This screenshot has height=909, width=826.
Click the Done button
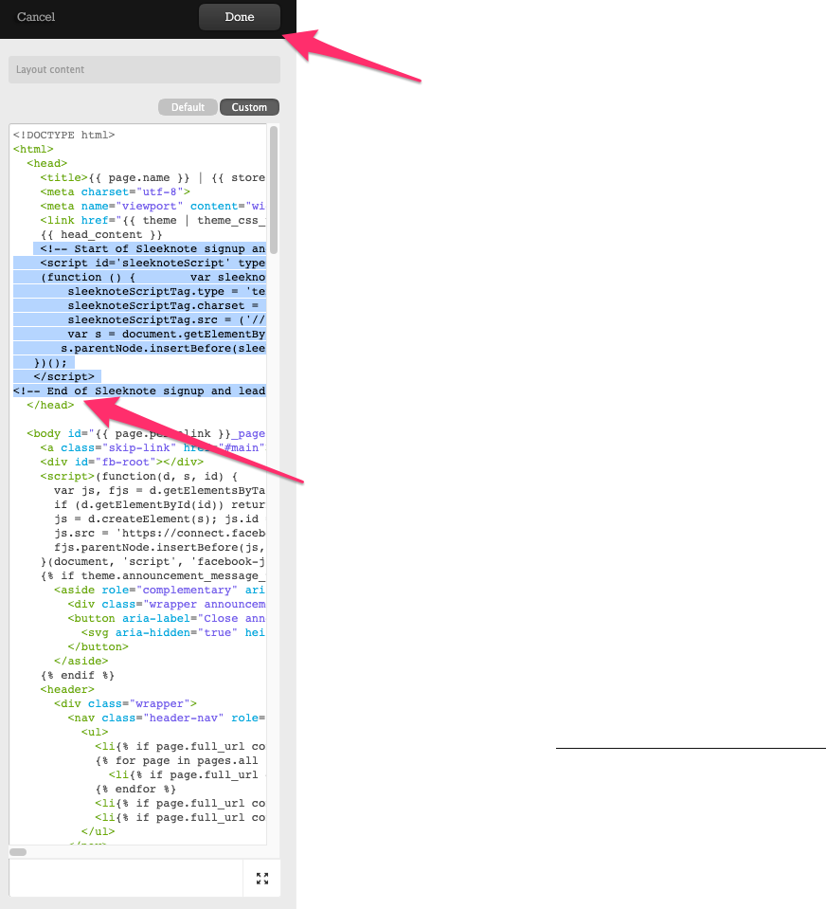click(x=240, y=17)
